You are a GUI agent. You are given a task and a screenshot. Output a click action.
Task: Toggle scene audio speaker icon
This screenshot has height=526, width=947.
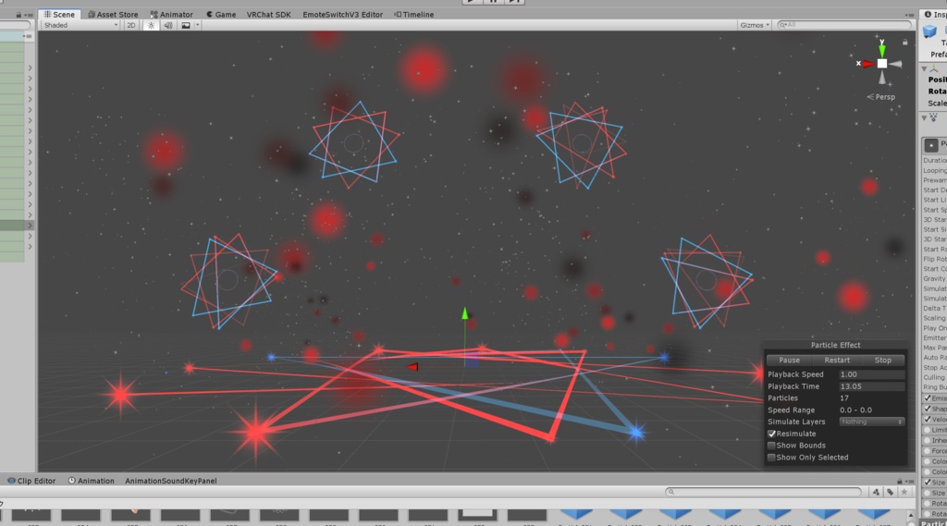(x=168, y=25)
